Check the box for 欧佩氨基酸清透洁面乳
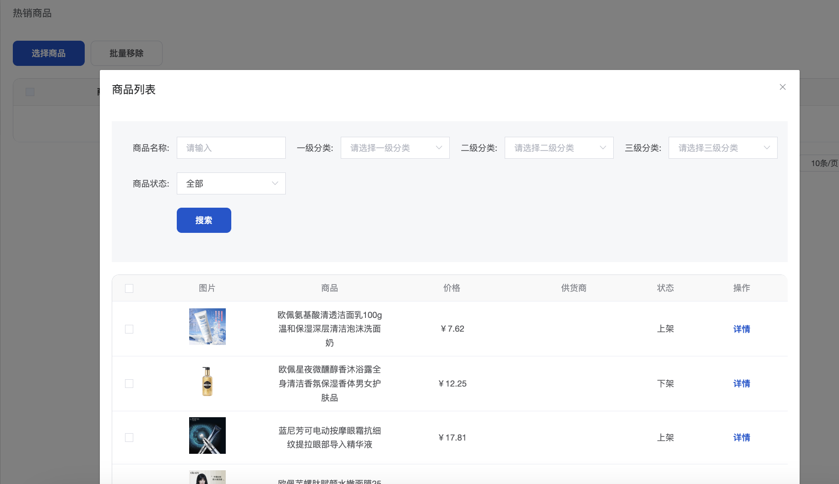Image resolution: width=839 pixels, height=484 pixels. [x=129, y=329]
